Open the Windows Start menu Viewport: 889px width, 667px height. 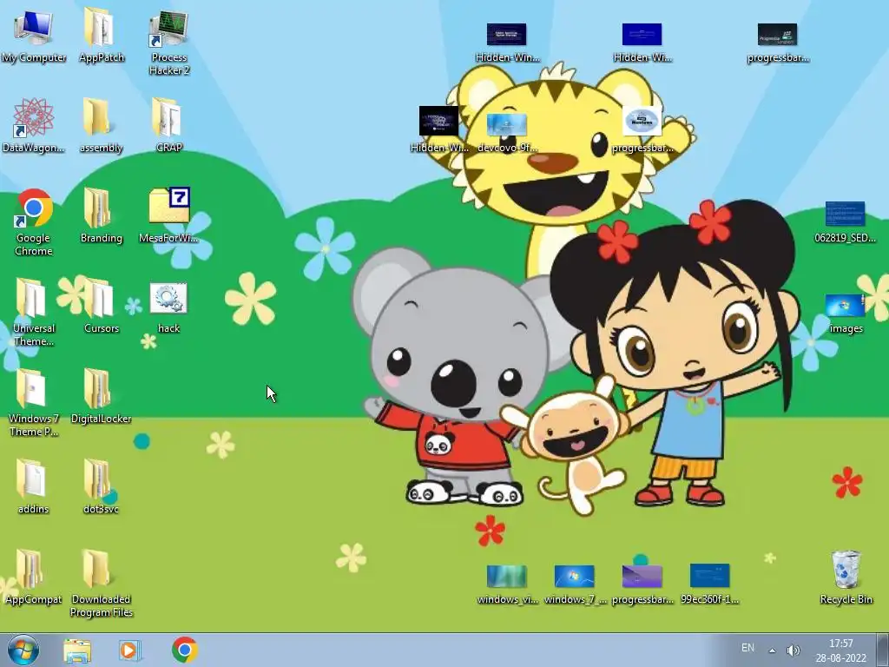[23, 650]
